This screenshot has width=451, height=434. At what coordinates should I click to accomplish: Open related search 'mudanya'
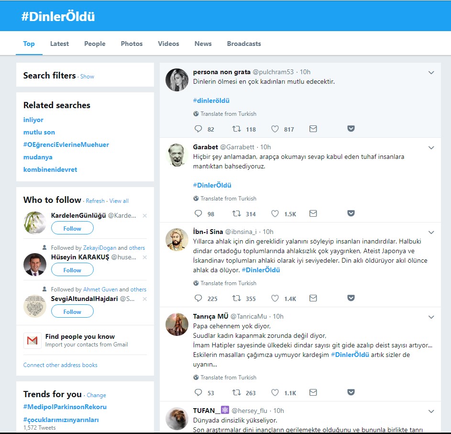coord(38,157)
